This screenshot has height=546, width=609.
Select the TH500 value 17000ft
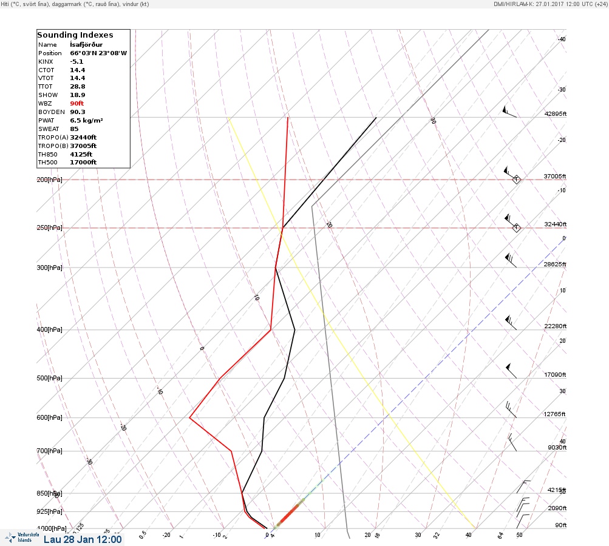(83, 162)
